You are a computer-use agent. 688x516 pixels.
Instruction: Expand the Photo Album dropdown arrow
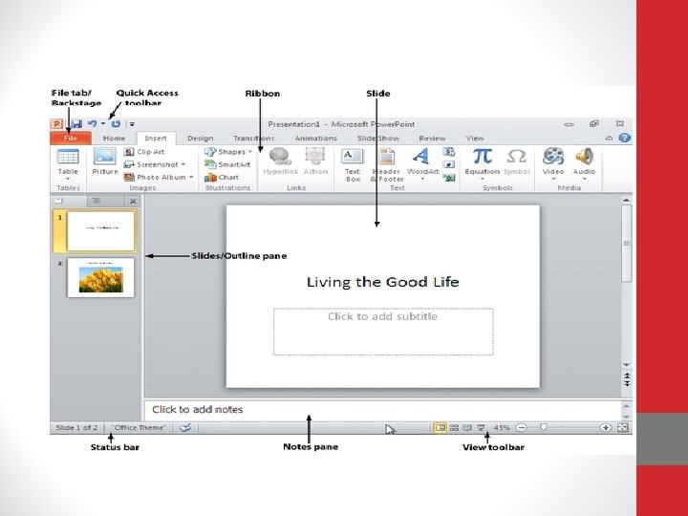[x=191, y=178]
